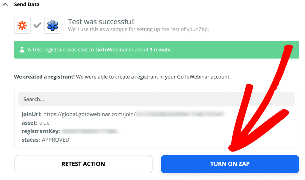Click the orange Zapier app icon
Image resolution: width=305 pixels, height=180 pixels.
click(x=22, y=26)
